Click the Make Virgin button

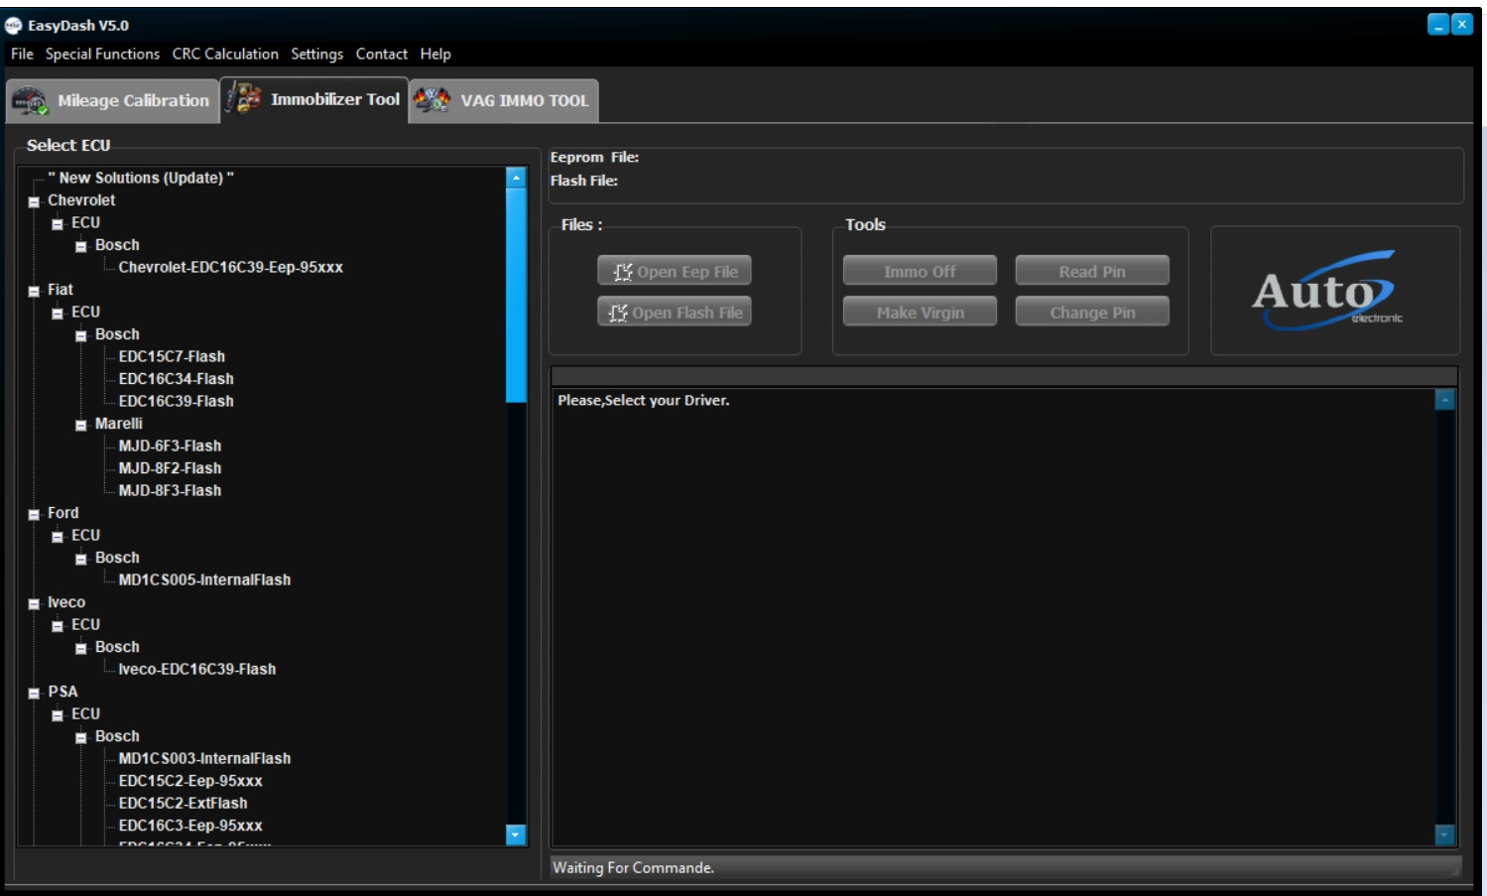(920, 313)
